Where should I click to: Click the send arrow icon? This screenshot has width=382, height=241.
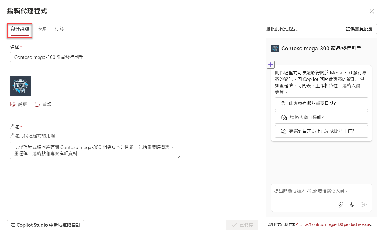(364, 205)
